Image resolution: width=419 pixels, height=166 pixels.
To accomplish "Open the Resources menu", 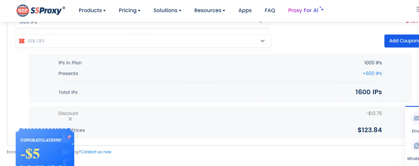I will [x=210, y=10].
